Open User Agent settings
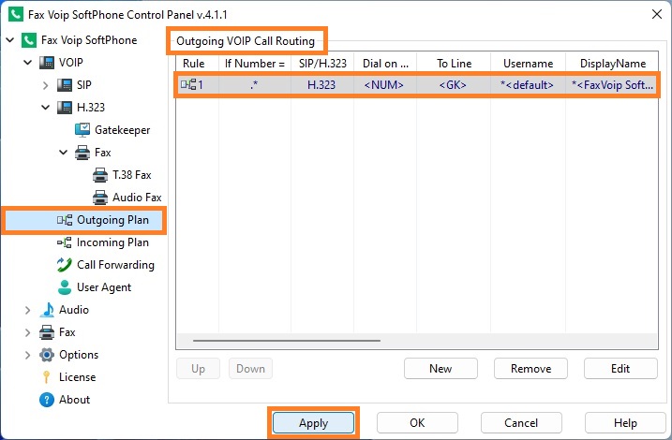The height and width of the screenshot is (440, 672). point(104,287)
